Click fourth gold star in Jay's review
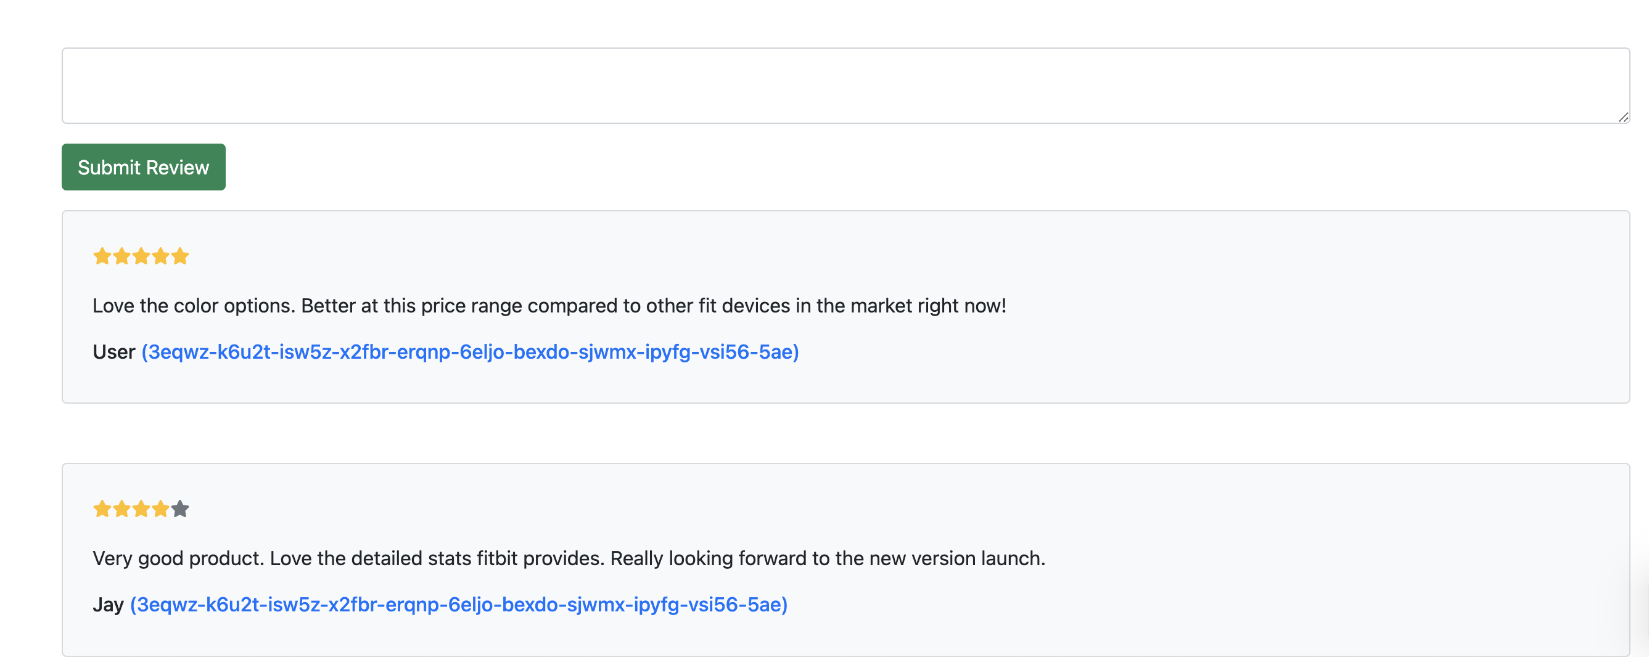 (161, 509)
